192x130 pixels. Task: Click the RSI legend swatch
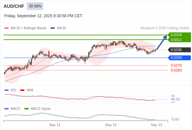[7, 90]
